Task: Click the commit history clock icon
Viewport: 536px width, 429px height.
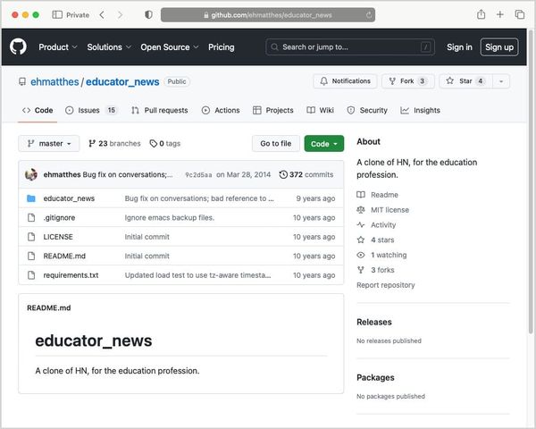Action: pyautogui.click(x=283, y=174)
